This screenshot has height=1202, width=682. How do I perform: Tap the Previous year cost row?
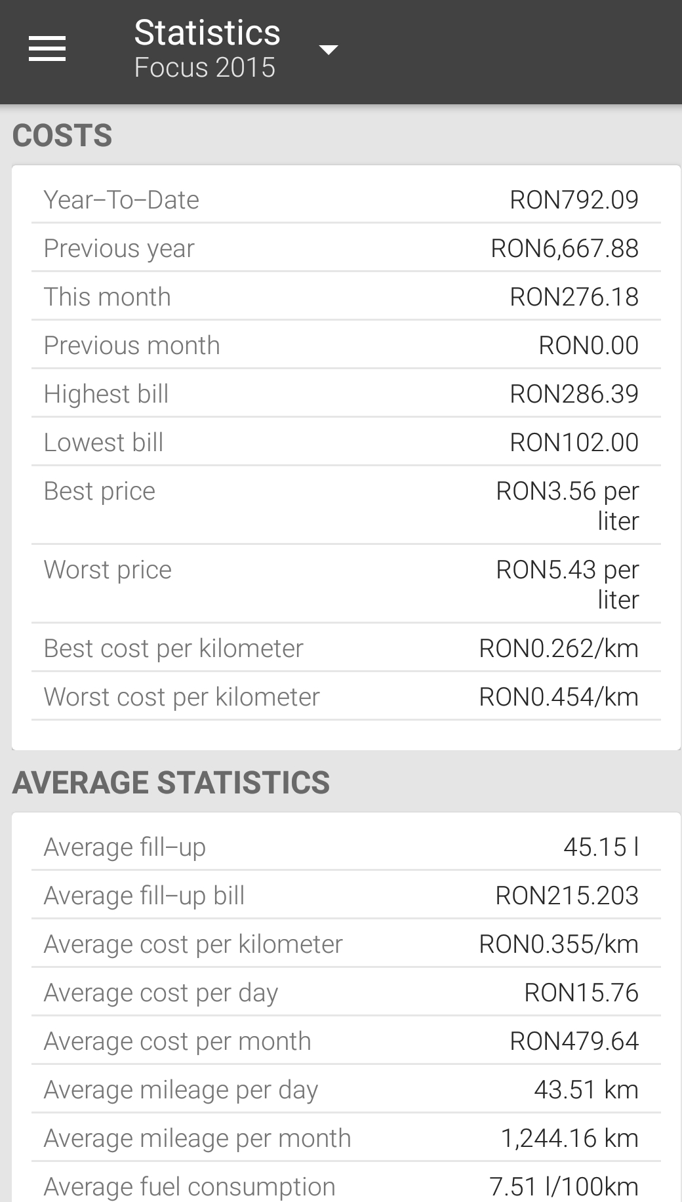pyautogui.click(x=346, y=248)
